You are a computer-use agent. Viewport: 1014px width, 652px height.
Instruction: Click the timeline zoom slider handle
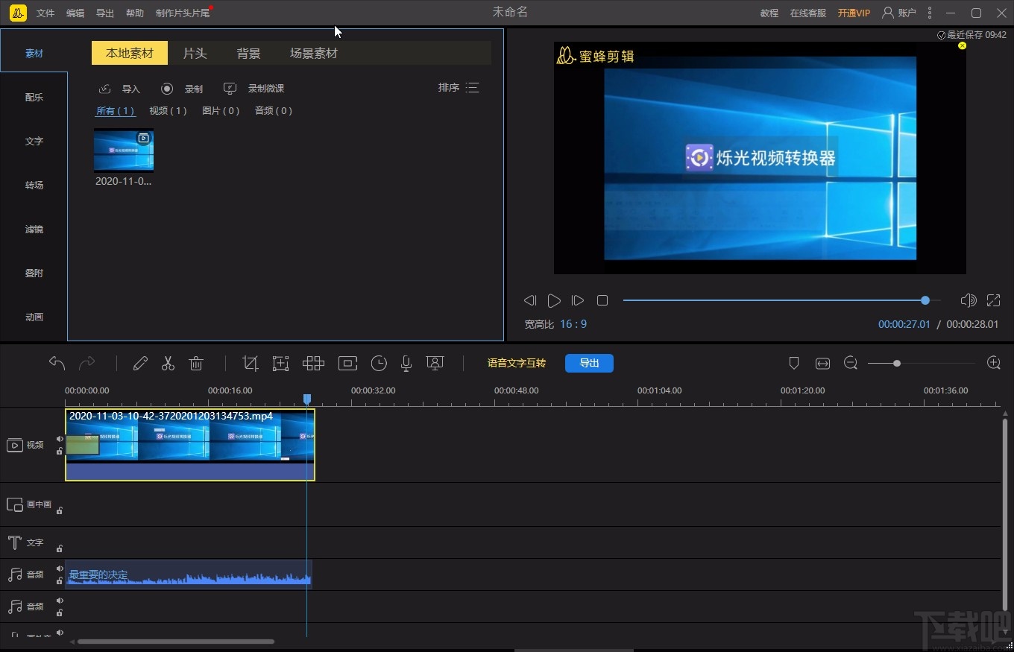pos(896,363)
